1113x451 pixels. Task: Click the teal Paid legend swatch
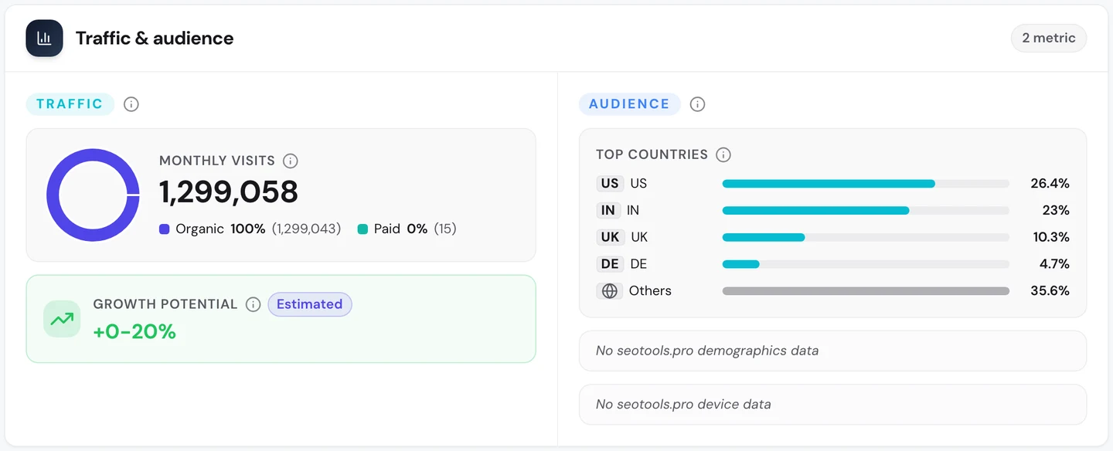362,229
